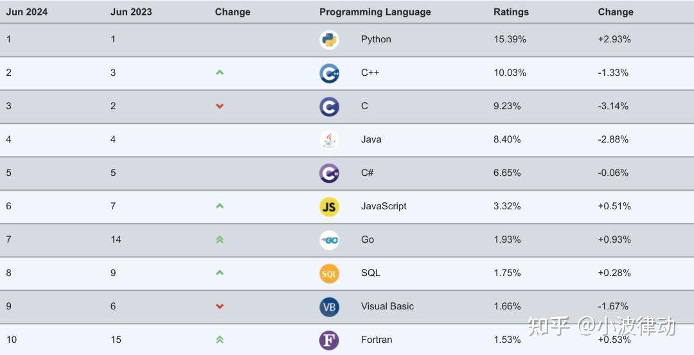
Task: Click the red down arrow beside C
Action: point(220,106)
